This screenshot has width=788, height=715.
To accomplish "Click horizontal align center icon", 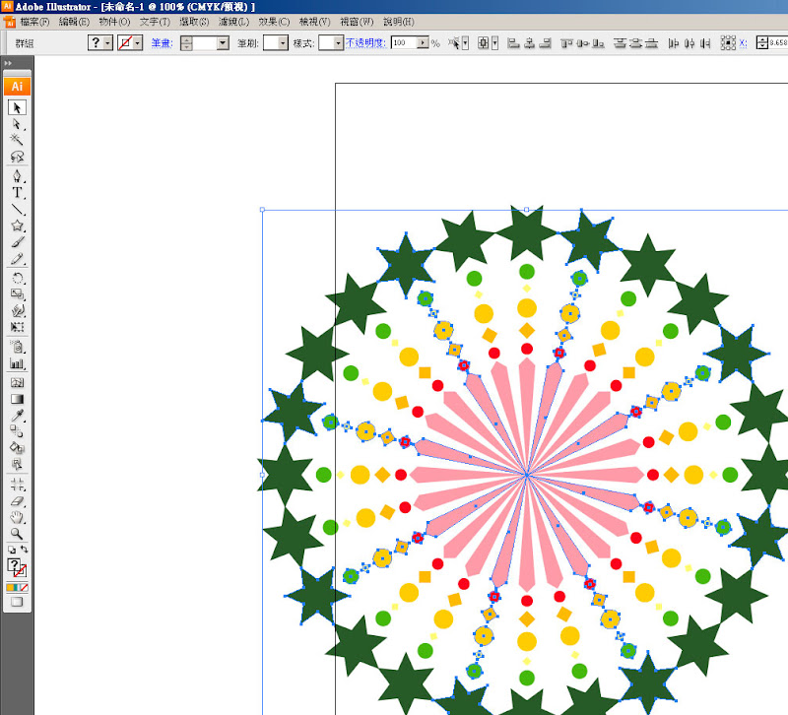I will [529, 43].
